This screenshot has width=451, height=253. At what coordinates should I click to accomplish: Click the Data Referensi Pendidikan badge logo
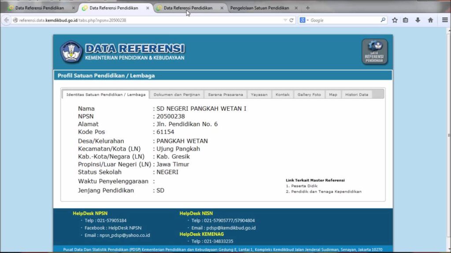coord(374,52)
